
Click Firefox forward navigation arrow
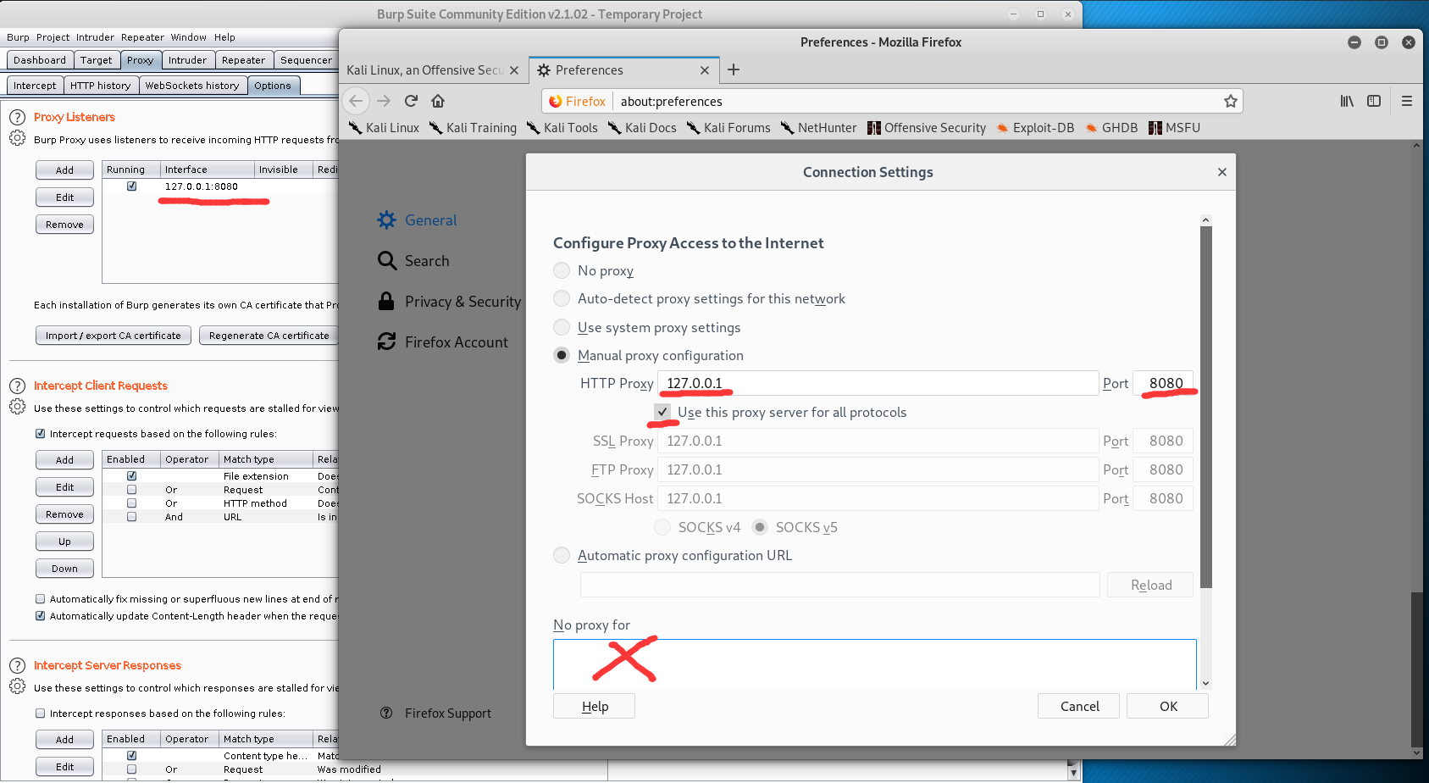tap(384, 101)
